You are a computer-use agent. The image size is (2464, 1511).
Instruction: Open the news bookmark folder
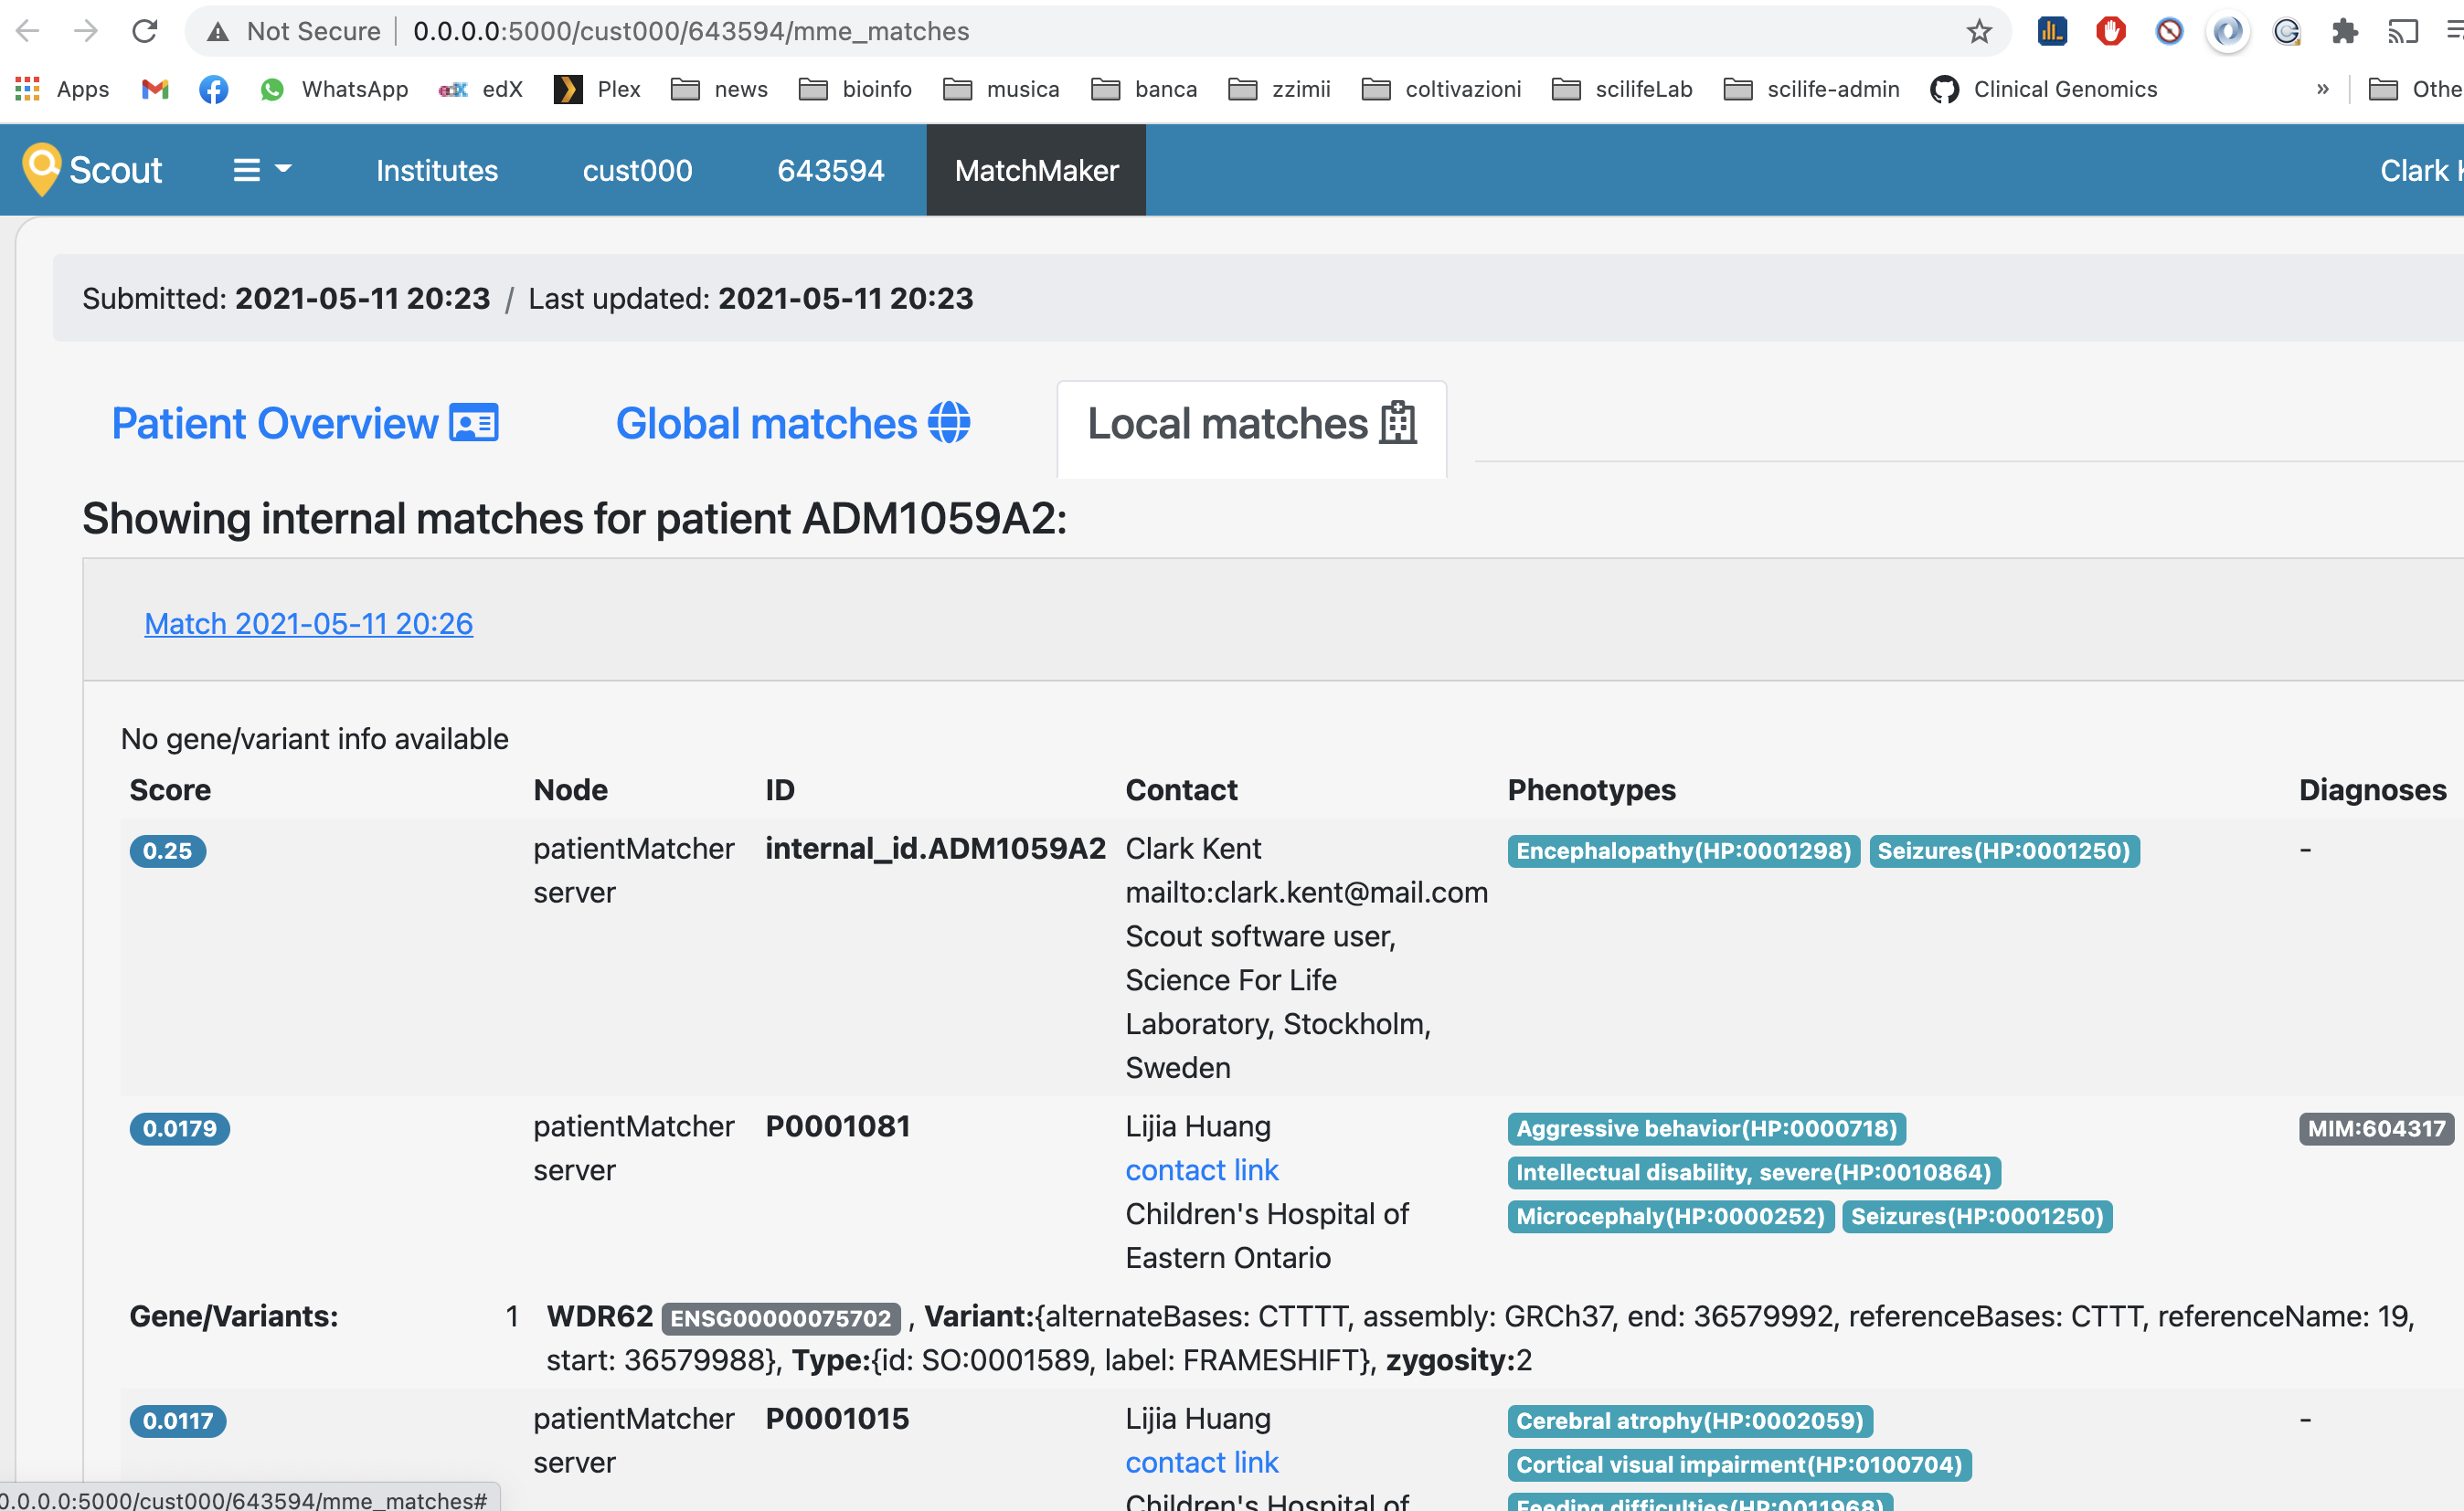click(719, 89)
